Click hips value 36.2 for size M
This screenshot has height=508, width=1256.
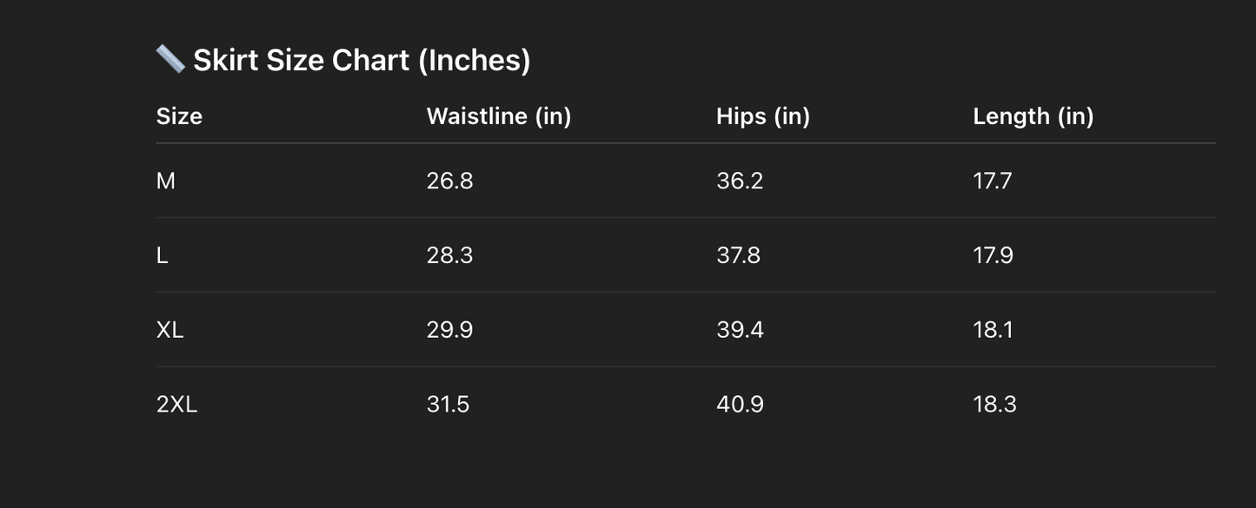[740, 181]
